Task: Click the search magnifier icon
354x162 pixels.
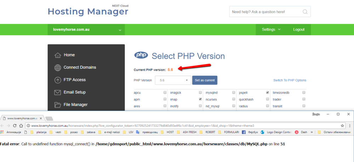Action: point(305,12)
